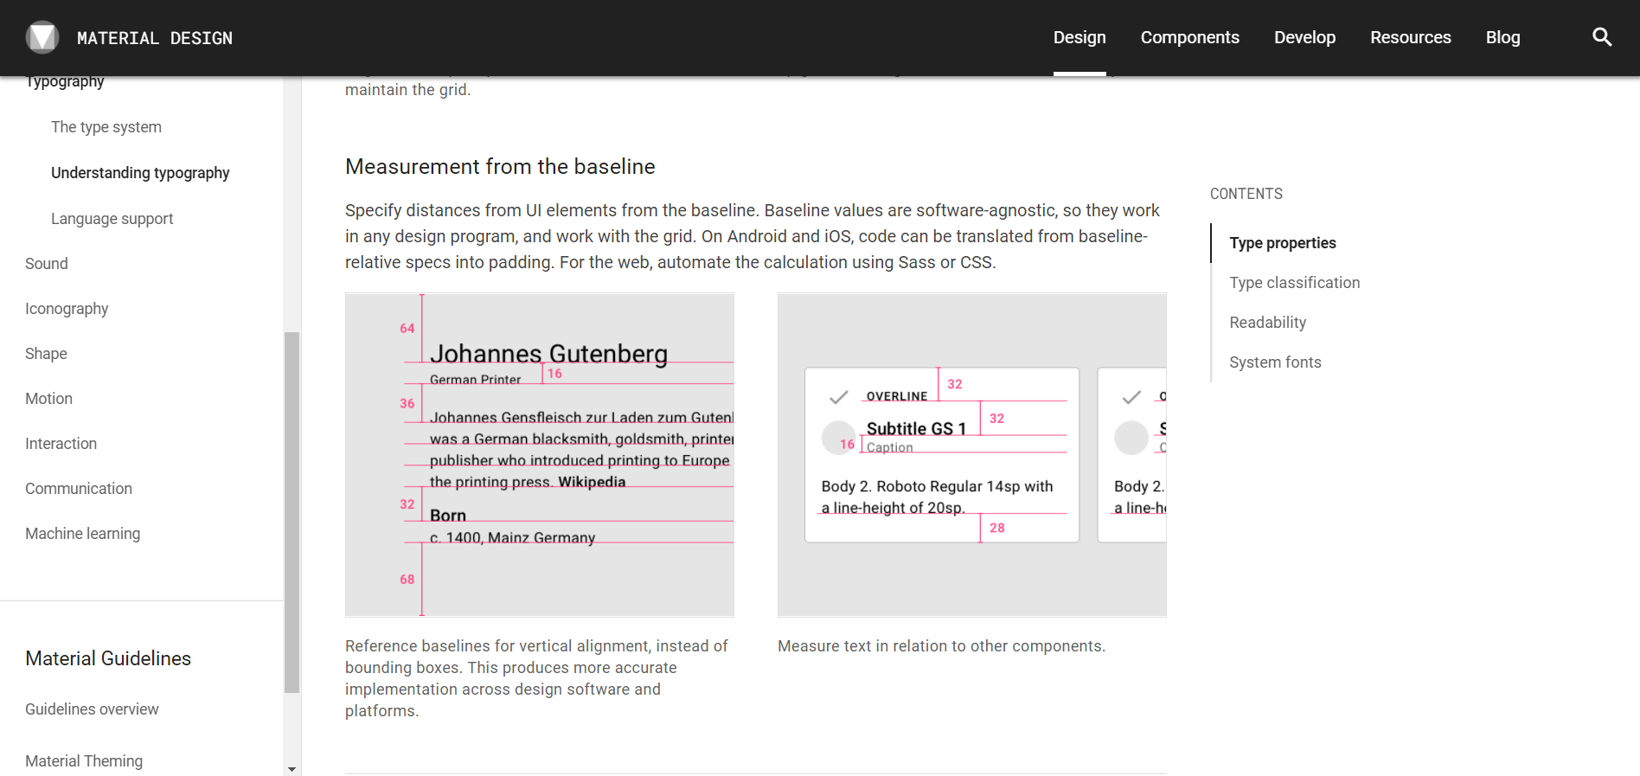Image resolution: width=1640 pixels, height=776 pixels.
Task: Open Language support sidebar item
Action: pos(112,219)
